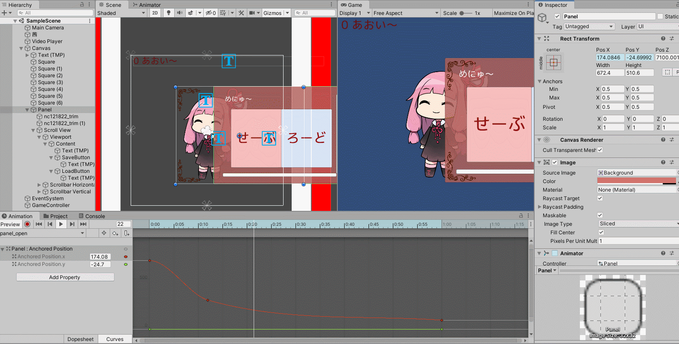Click the Add Property button
Screen dimensions: 679x344
click(65, 277)
